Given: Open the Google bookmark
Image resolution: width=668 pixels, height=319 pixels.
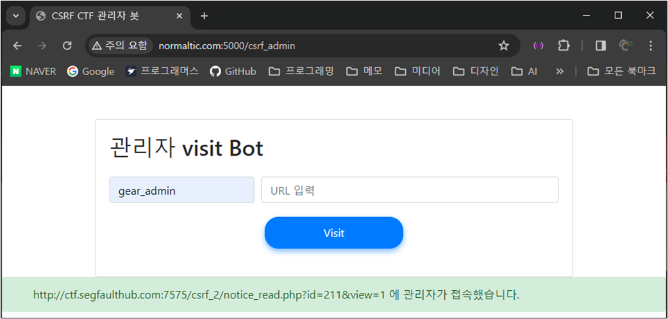Looking at the screenshot, I should point(91,72).
